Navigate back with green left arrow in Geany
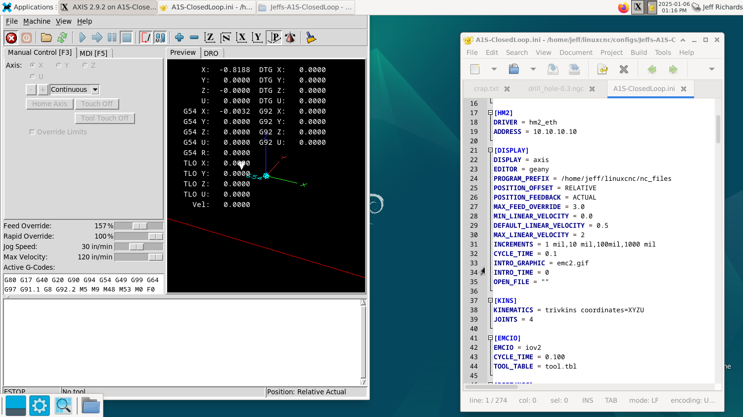Image resolution: width=743 pixels, height=417 pixels. coord(652,69)
